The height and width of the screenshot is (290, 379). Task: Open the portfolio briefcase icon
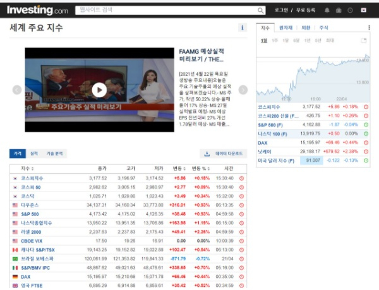pyautogui.click(x=339, y=10)
